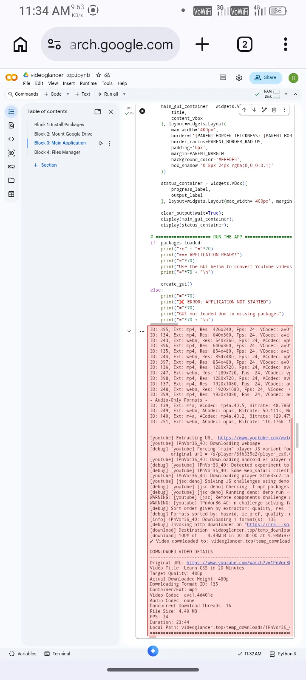View RAM and Disk resource usage

(x=272, y=94)
